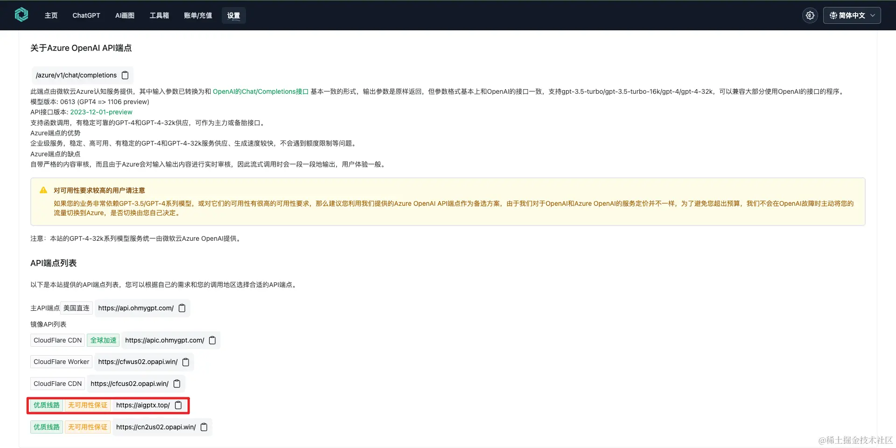The width and height of the screenshot is (896, 448).
Task: Copy the https://cfcus02.opapi.win/ endpoint
Action: (x=177, y=384)
